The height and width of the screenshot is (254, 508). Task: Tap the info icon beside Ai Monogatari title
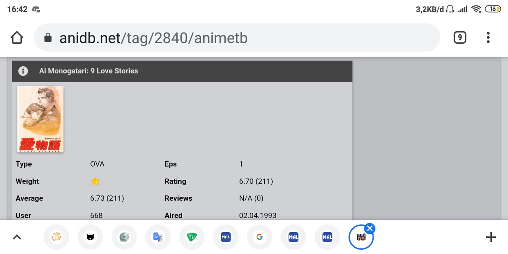(23, 71)
